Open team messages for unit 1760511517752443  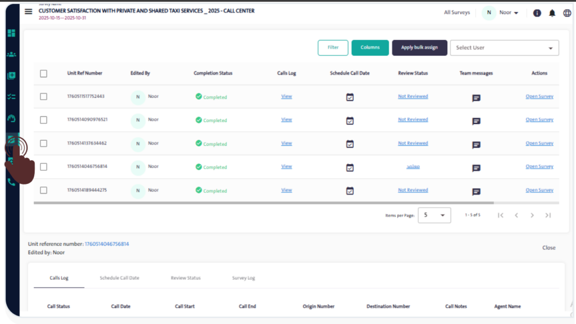point(476,98)
